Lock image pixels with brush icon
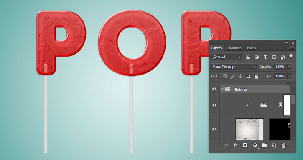Image resolution: width=303 pixels, height=160 pixels. (x=233, y=77)
